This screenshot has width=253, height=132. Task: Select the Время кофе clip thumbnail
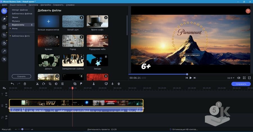(x=97, y=21)
